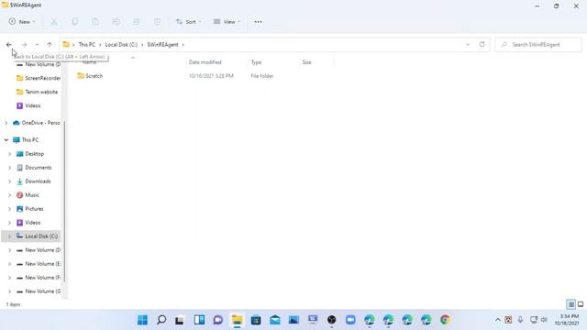This screenshot has width=587, height=330.
Task: Expand Local Disk (C:) tree node
Action: [x=10, y=236]
